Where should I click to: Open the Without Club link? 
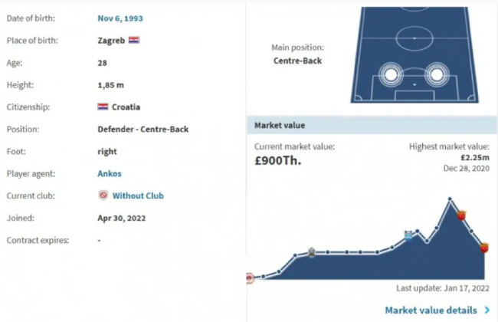tap(138, 195)
